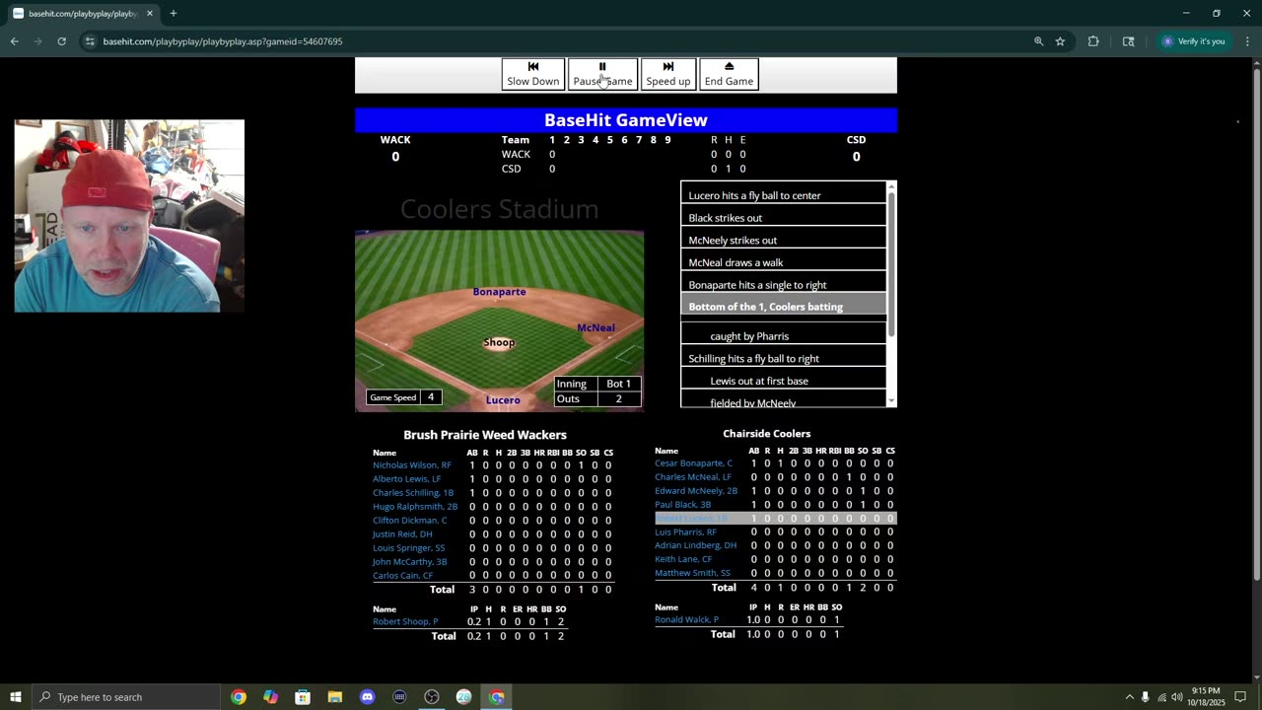Click the Speed up button
1262x710 pixels.
pyautogui.click(x=667, y=74)
